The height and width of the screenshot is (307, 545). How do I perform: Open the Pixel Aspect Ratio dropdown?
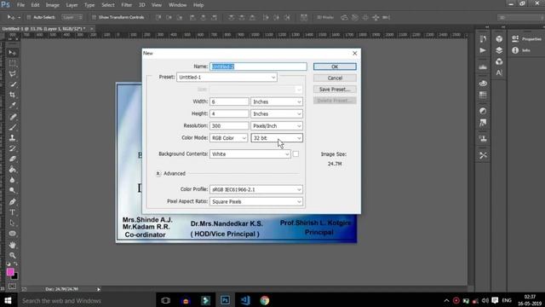click(x=256, y=202)
